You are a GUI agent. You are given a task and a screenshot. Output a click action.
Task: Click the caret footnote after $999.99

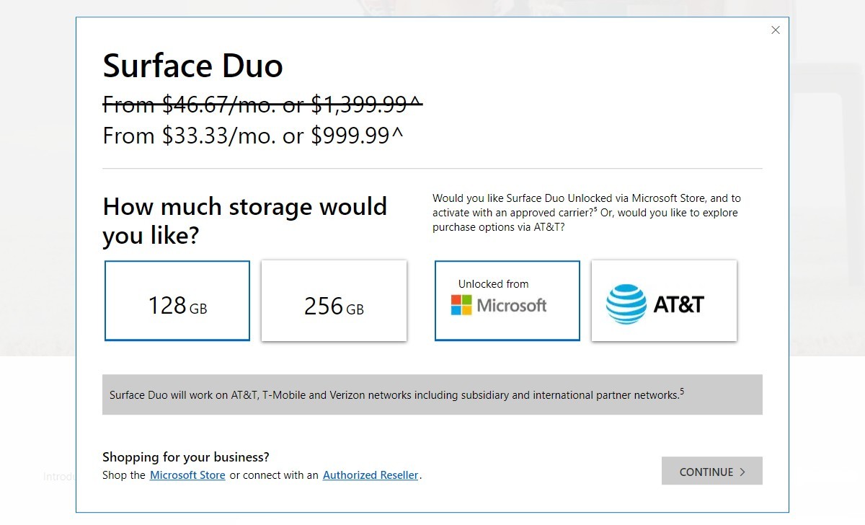tap(397, 135)
